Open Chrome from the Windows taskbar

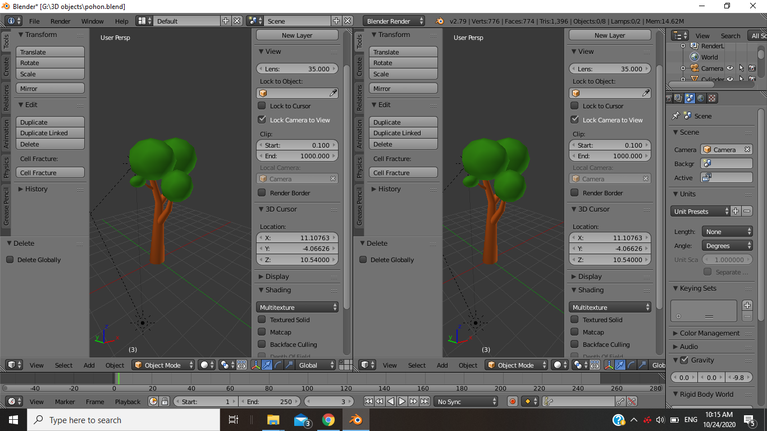[328, 420]
